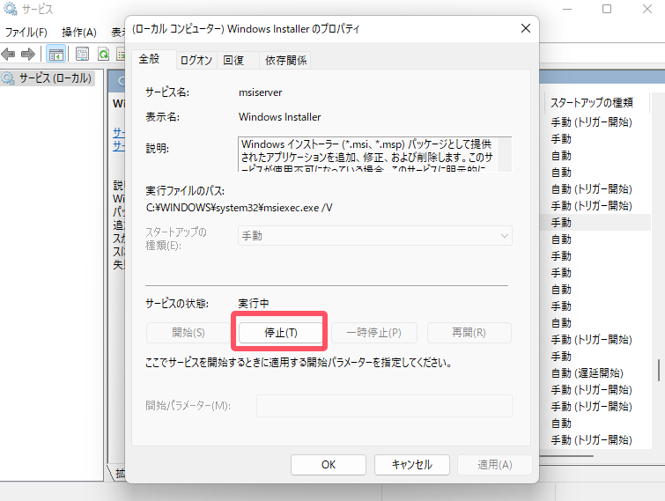The width and height of the screenshot is (665, 501).
Task: Click the スタートアップの種類 column header
Action: pyautogui.click(x=592, y=102)
